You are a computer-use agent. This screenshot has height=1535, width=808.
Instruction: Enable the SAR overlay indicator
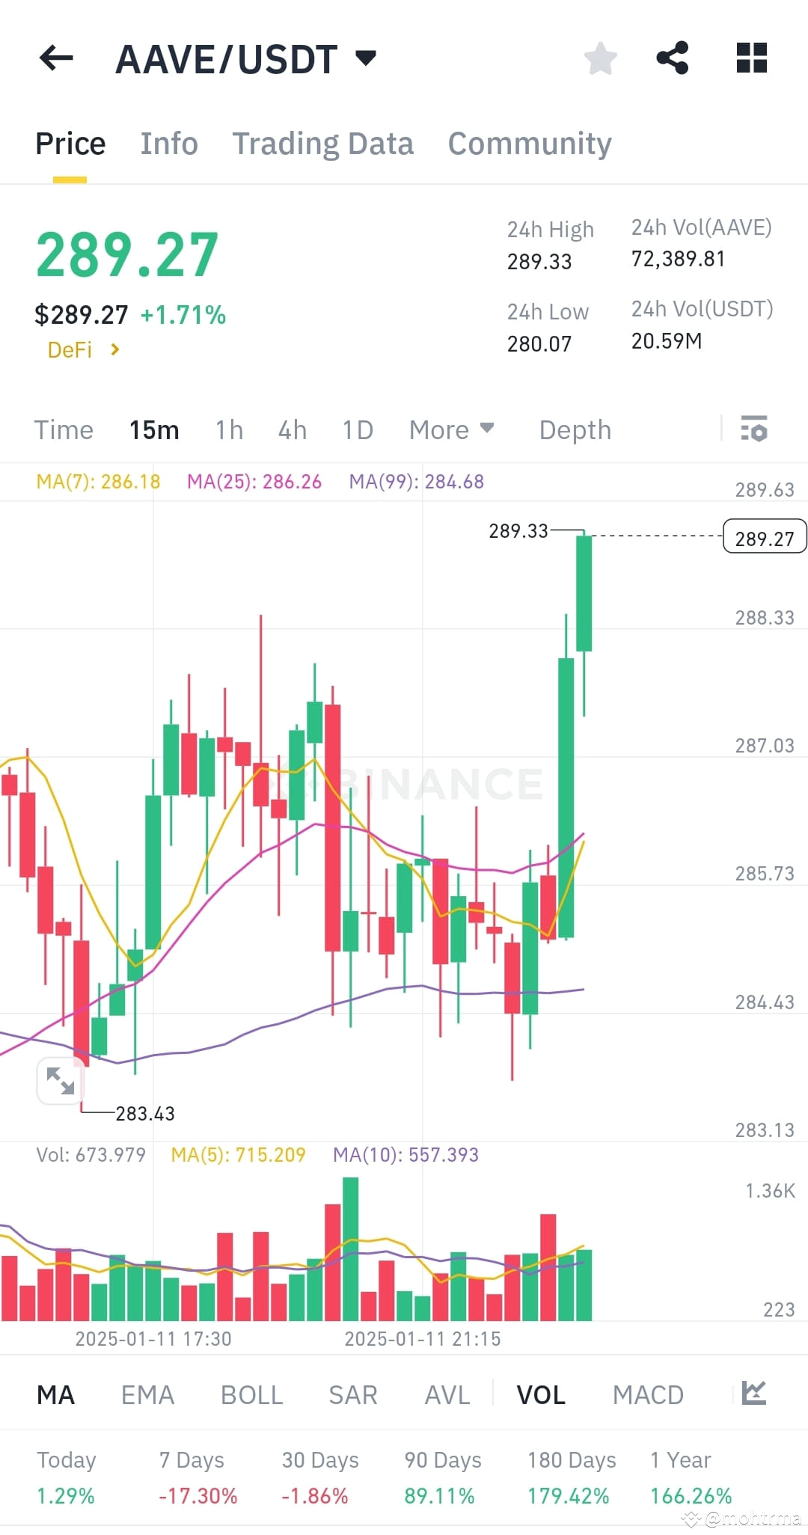(x=352, y=1393)
